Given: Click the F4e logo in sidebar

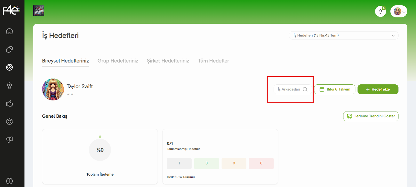Looking at the screenshot, I should pos(11,10).
